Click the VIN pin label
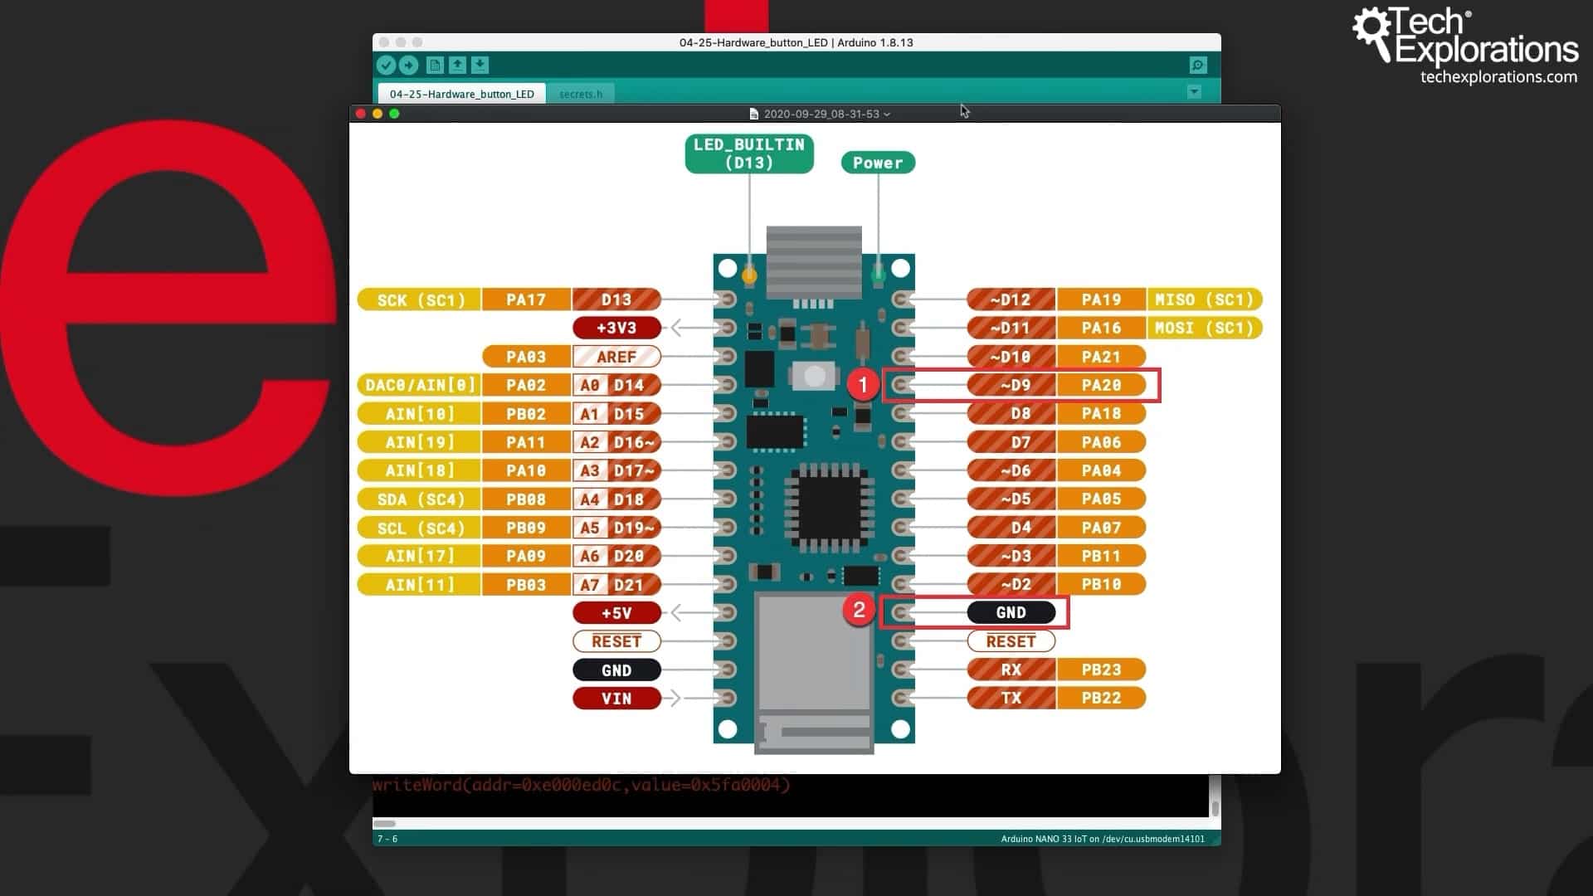This screenshot has height=896, width=1593. pos(616,699)
